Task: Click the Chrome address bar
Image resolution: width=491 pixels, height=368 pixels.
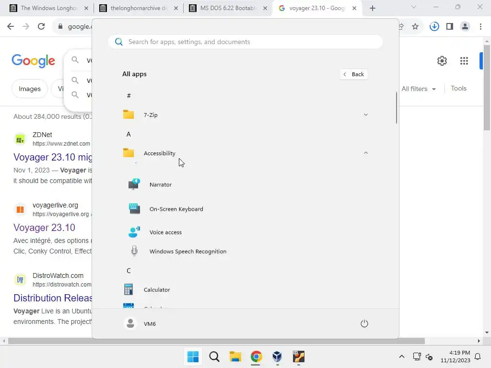Action: click(x=80, y=27)
